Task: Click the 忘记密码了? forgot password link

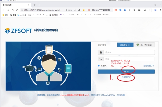Action: (149, 66)
